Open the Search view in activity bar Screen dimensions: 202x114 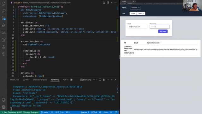3,10
